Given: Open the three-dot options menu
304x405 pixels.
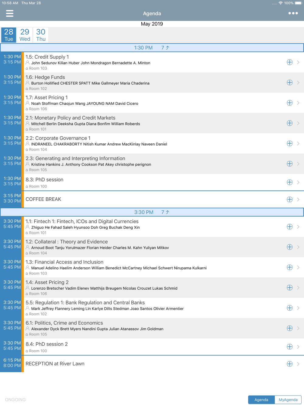Looking at the screenshot, I should tap(293, 13).
